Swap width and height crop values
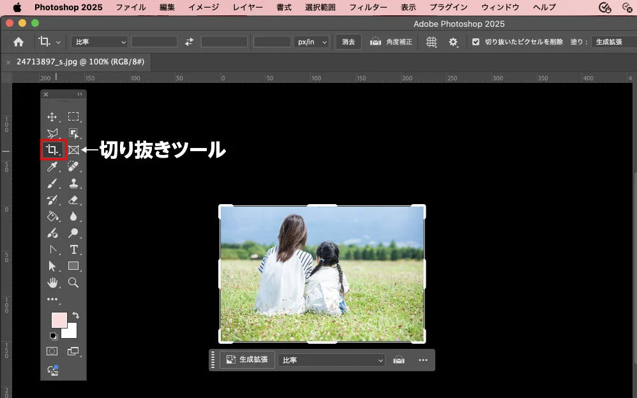This screenshot has width=637, height=398. [x=189, y=42]
